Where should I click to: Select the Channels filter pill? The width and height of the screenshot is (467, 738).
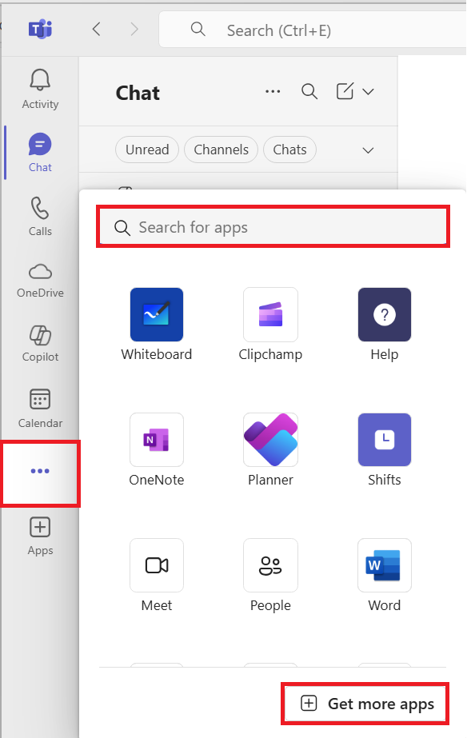(222, 150)
